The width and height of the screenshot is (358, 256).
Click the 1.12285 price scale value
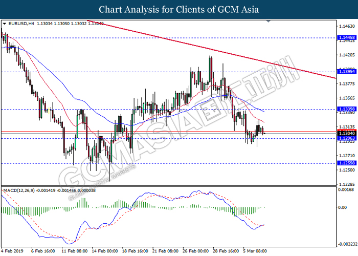(347, 184)
